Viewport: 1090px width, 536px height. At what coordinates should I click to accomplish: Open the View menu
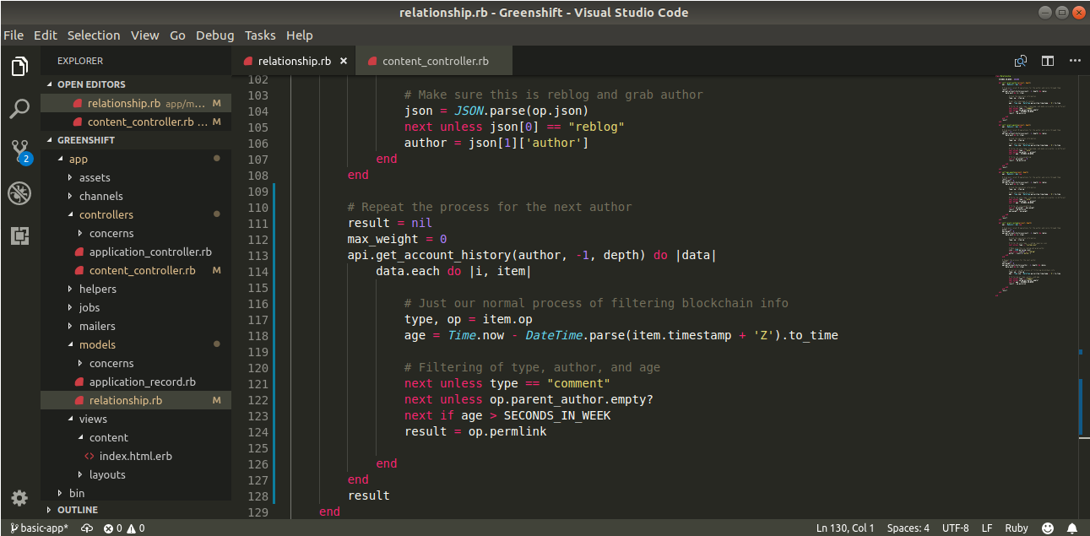(144, 35)
